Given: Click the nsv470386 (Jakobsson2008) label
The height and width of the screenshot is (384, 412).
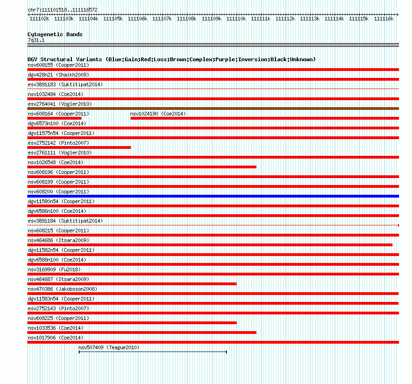Looking at the screenshot, I should click(62, 289).
